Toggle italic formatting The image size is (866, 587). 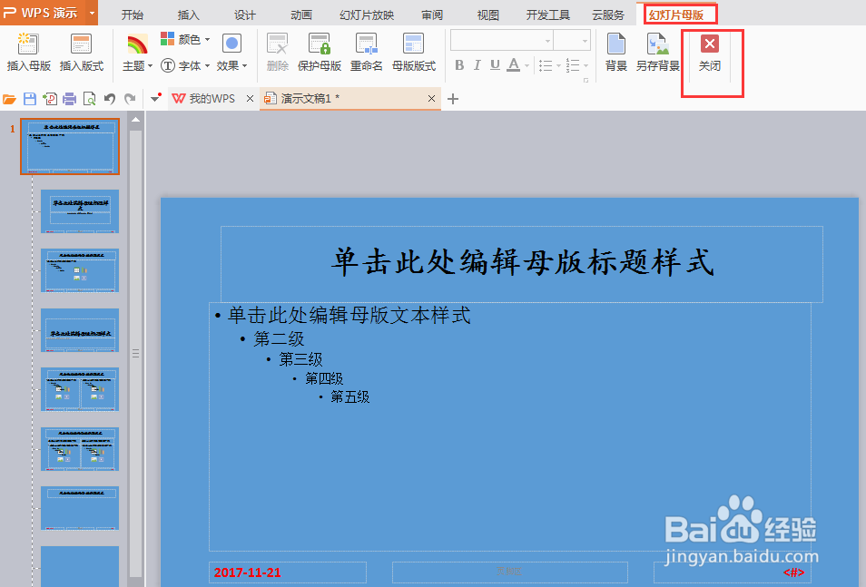tap(477, 65)
